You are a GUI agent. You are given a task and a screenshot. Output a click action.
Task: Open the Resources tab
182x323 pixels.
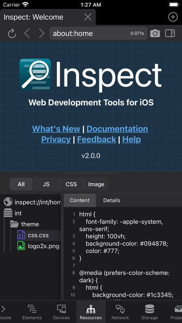point(91,312)
